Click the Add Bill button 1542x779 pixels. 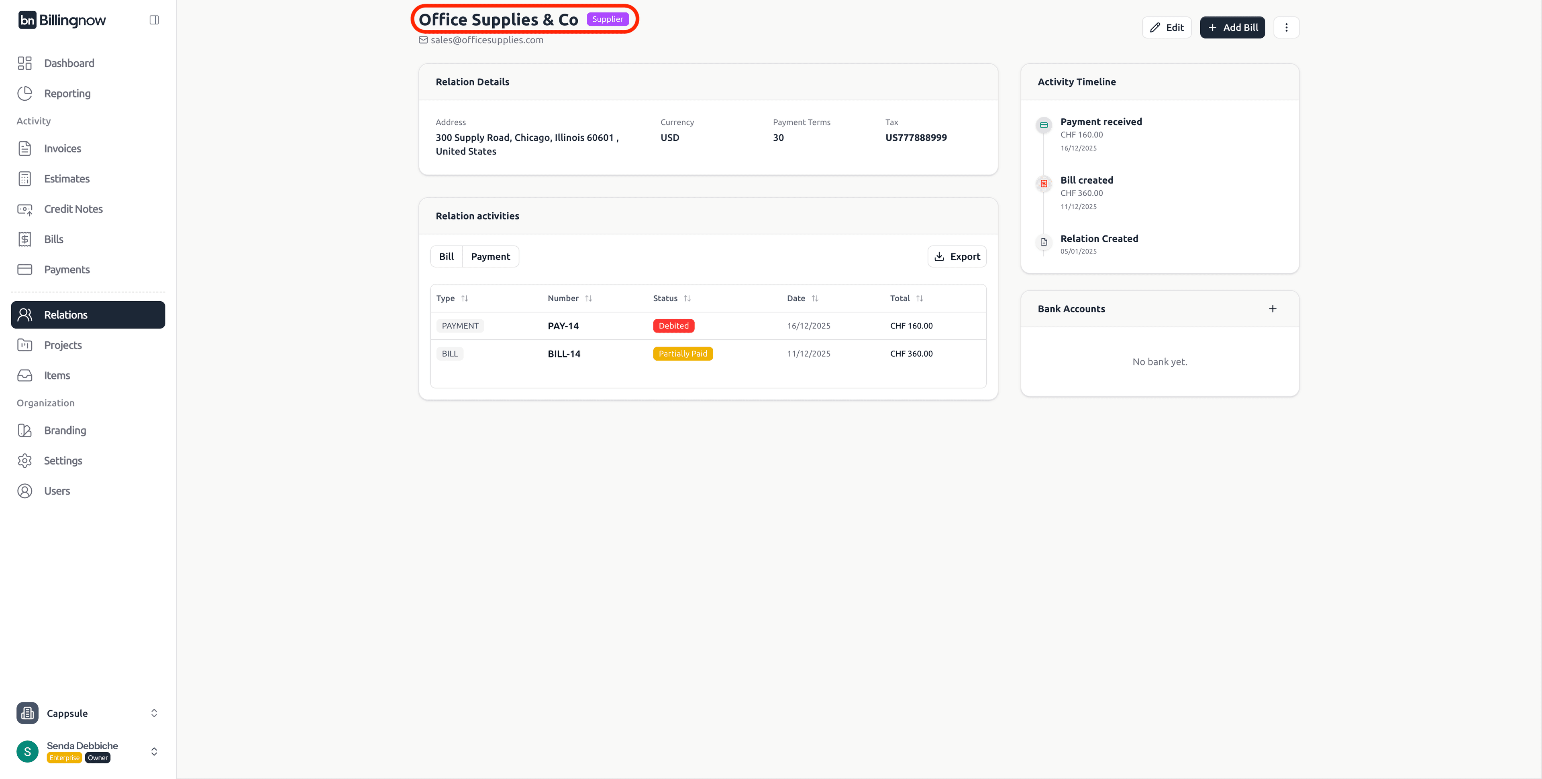[1232, 28]
